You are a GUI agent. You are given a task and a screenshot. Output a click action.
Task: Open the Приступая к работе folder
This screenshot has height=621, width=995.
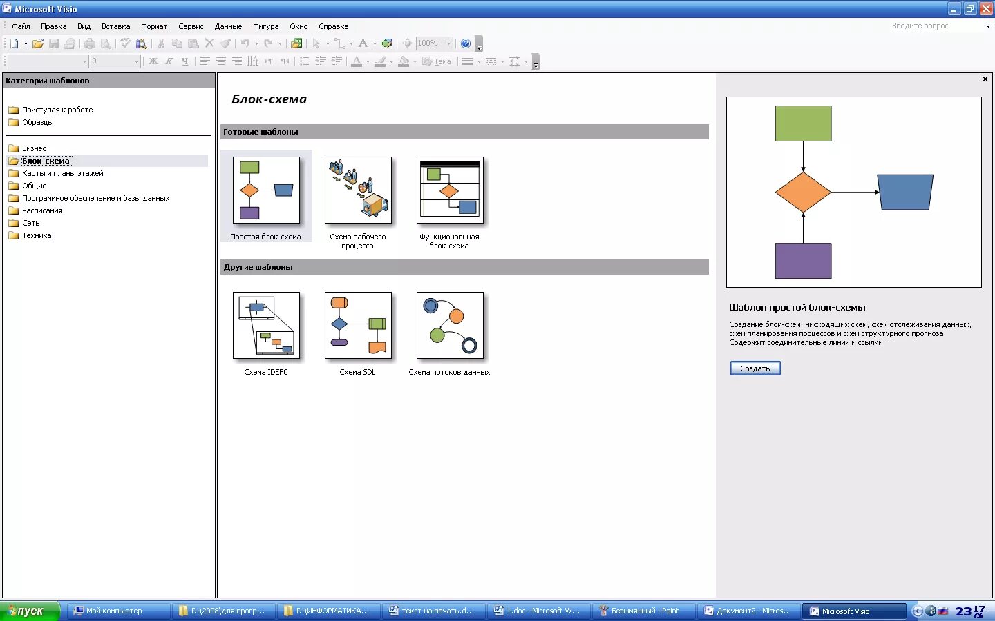[x=57, y=110]
